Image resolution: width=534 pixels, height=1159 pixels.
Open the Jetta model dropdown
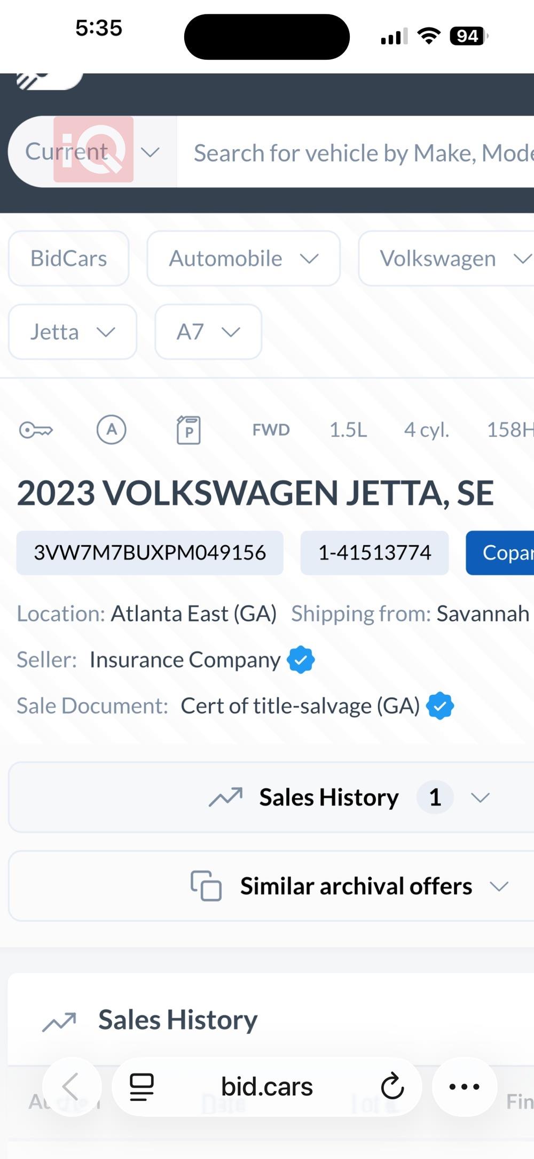point(73,332)
